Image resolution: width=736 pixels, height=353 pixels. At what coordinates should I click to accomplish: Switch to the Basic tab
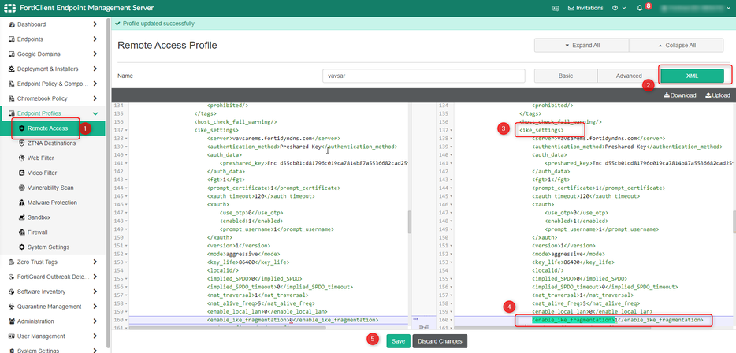566,76
